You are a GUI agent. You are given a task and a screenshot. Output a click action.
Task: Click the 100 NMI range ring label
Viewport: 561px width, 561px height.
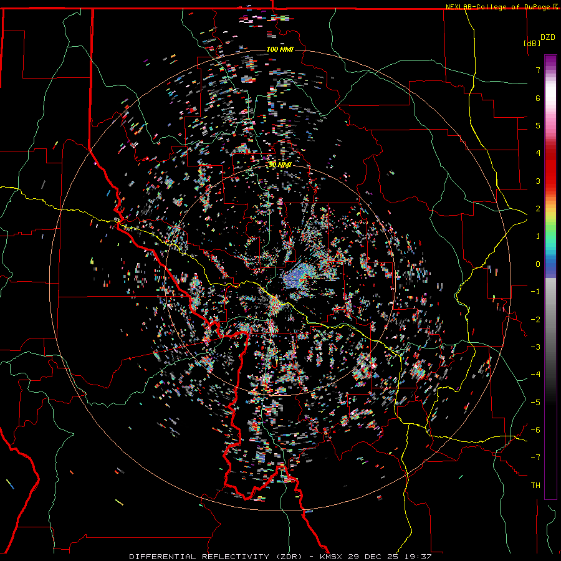(280, 49)
